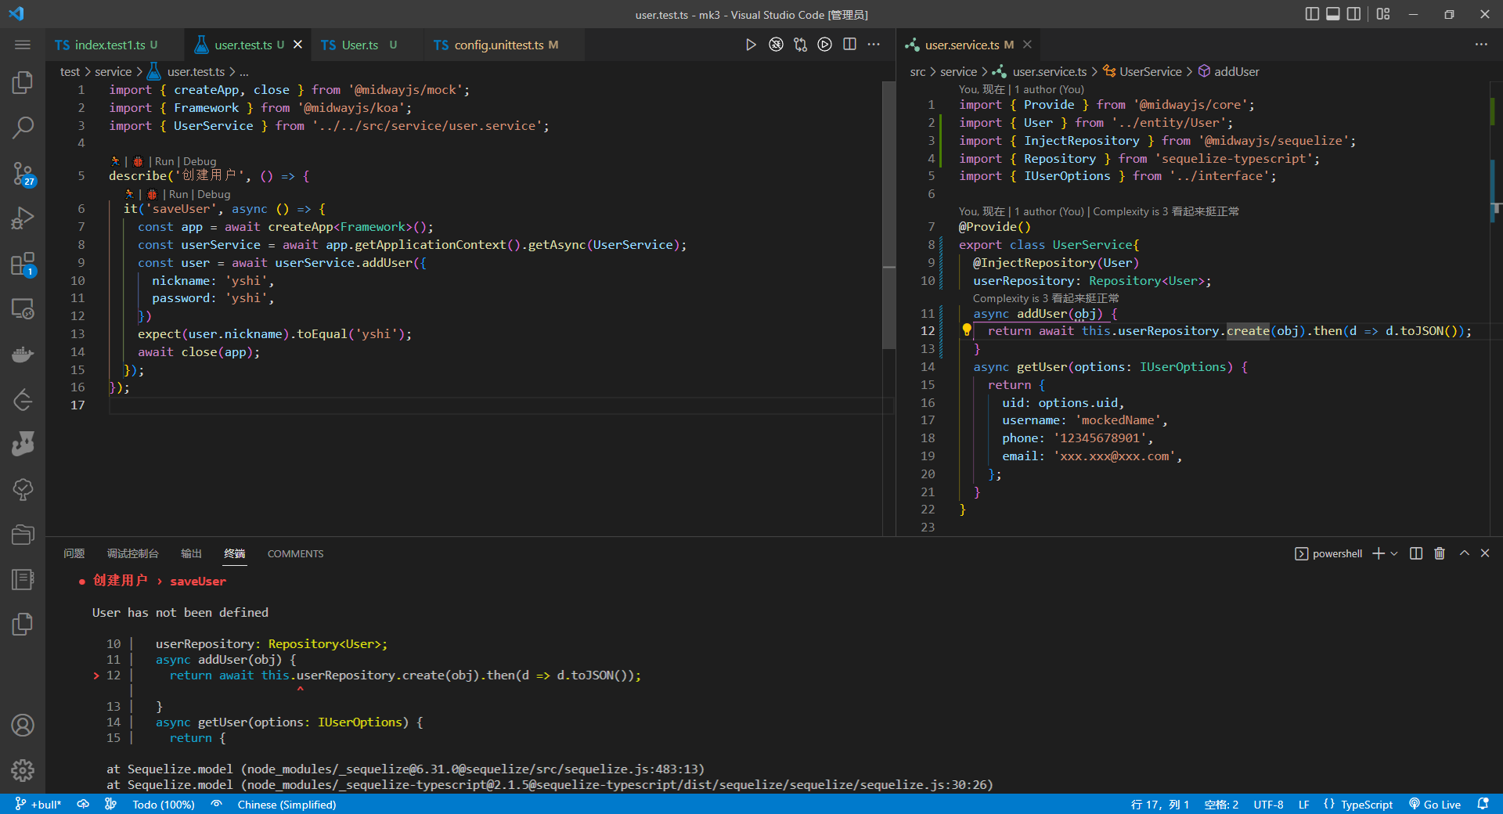Viewport: 1503px width, 814px height.
Task: Open the new terminal launch profile dropdown
Action: pos(1394,553)
